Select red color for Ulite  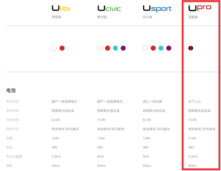[x=62, y=48]
